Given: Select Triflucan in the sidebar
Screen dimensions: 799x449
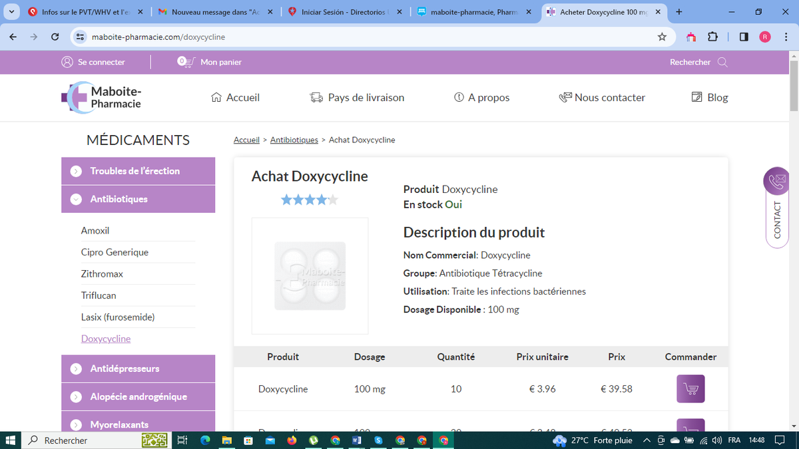Looking at the screenshot, I should point(99,295).
